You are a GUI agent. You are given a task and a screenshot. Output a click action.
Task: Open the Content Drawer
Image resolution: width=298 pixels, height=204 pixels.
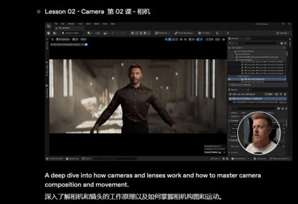coord(55,159)
